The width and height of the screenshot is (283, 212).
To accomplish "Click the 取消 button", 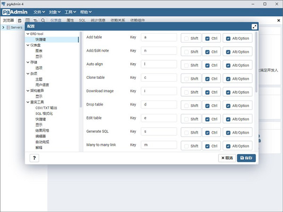I will tap(226, 158).
